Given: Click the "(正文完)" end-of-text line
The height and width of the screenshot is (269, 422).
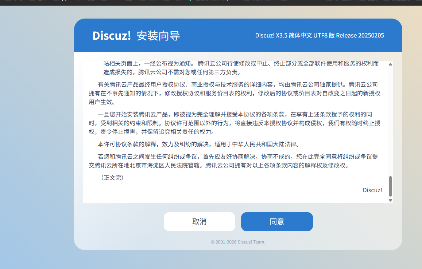Looking at the screenshot, I should point(112,178).
